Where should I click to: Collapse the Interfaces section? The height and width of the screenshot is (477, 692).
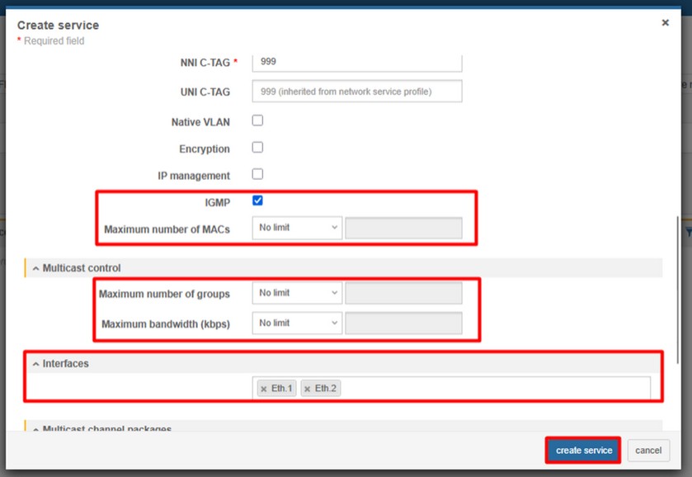[36, 363]
